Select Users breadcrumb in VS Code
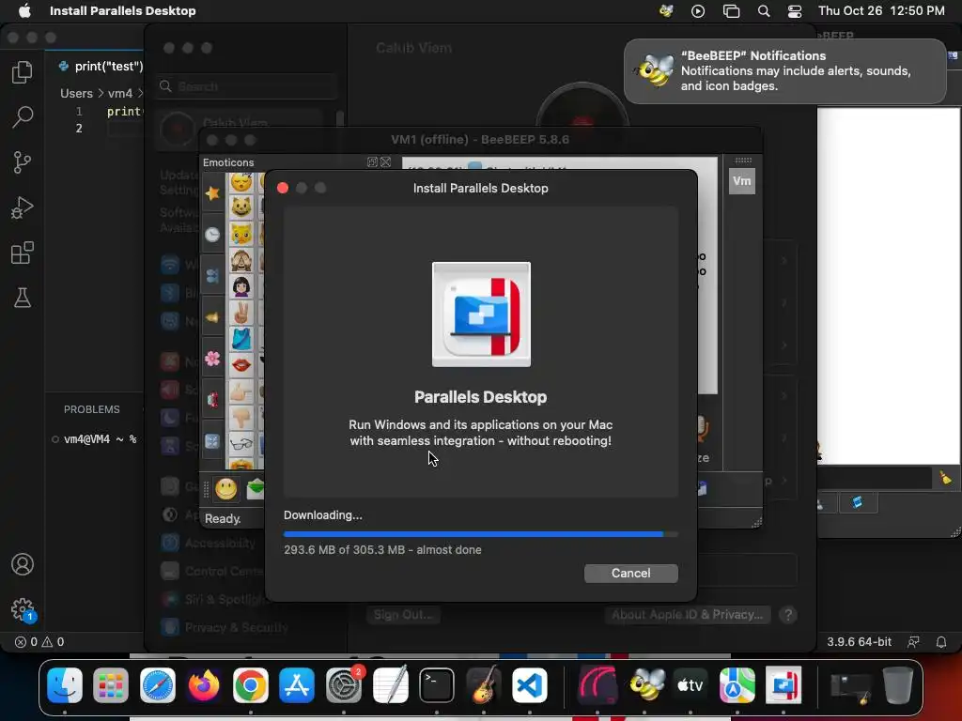Screen dimensions: 962x721 (x=76, y=93)
